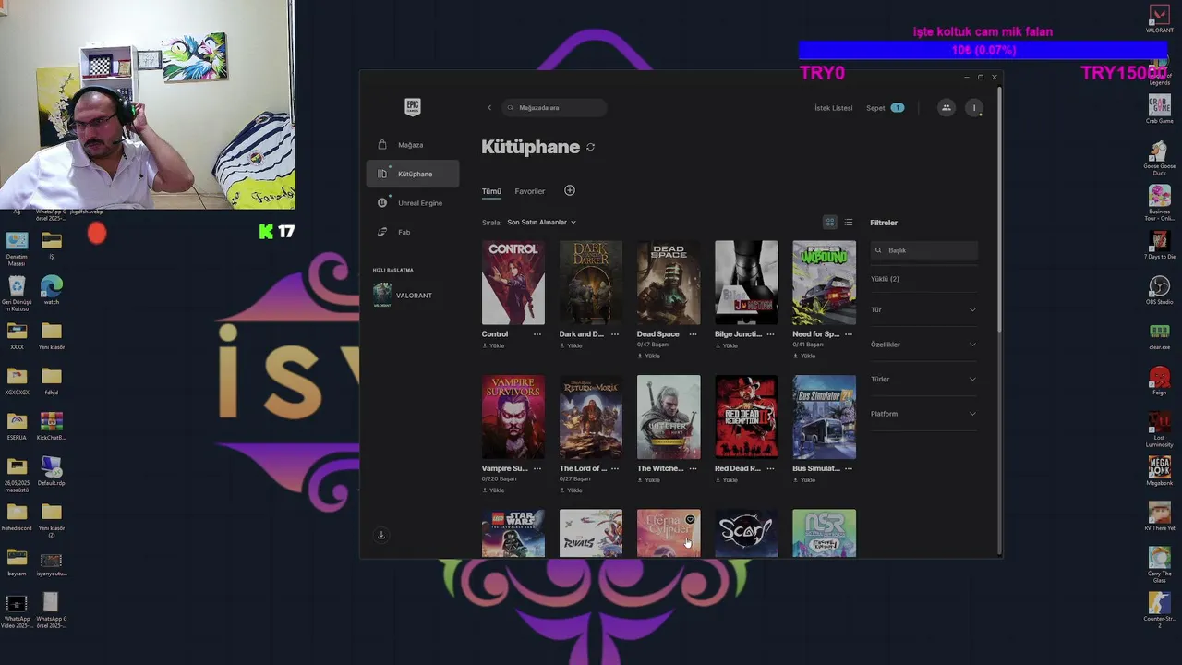Open more options for Dark and Darker
Screen dimensions: 1182x665
point(615,334)
